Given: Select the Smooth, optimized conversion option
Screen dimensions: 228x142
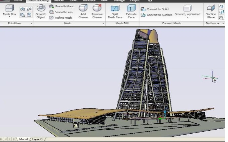Looking at the screenshot, I should click(188, 10).
